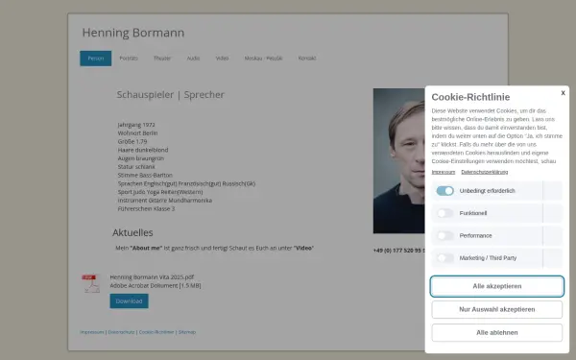576x360 pixels.
Task: Click the Henning Bormann site title
Action: 133,33
